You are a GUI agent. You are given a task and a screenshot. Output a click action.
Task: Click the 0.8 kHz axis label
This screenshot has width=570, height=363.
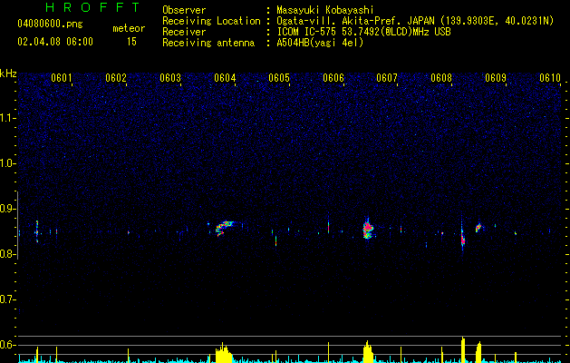tap(7, 254)
